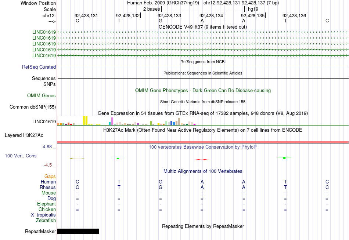
Task: Click the 4.88 PhyloP maximum value
Action: click(x=47, y=147)
